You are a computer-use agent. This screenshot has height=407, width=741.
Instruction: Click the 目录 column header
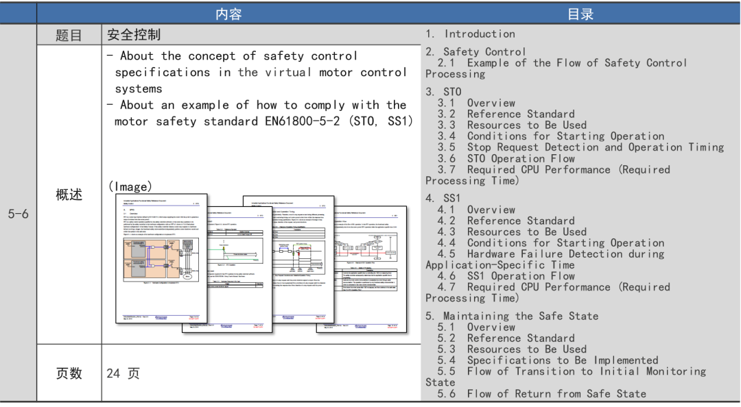[x=580, y=14]
